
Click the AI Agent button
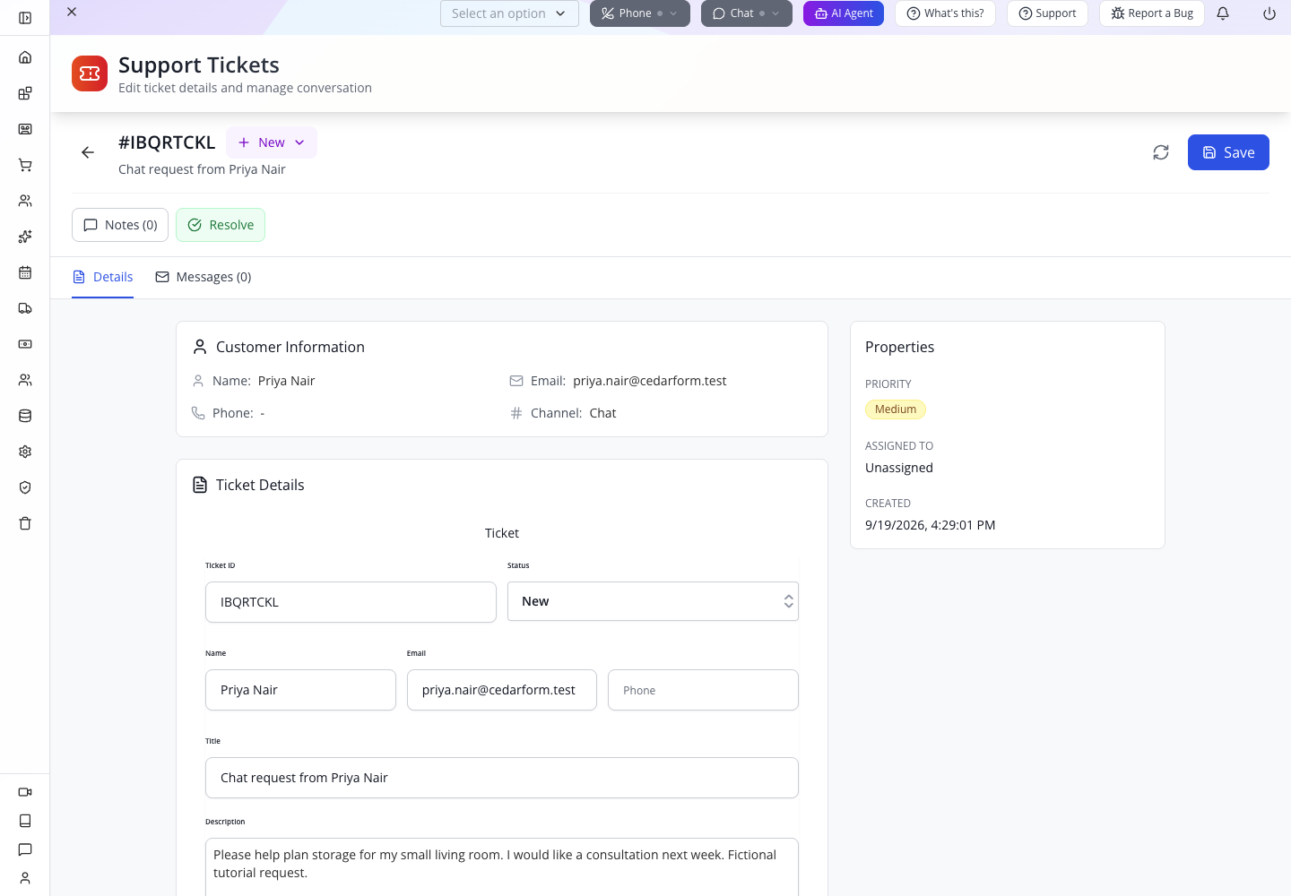click(x=844, y=13)
